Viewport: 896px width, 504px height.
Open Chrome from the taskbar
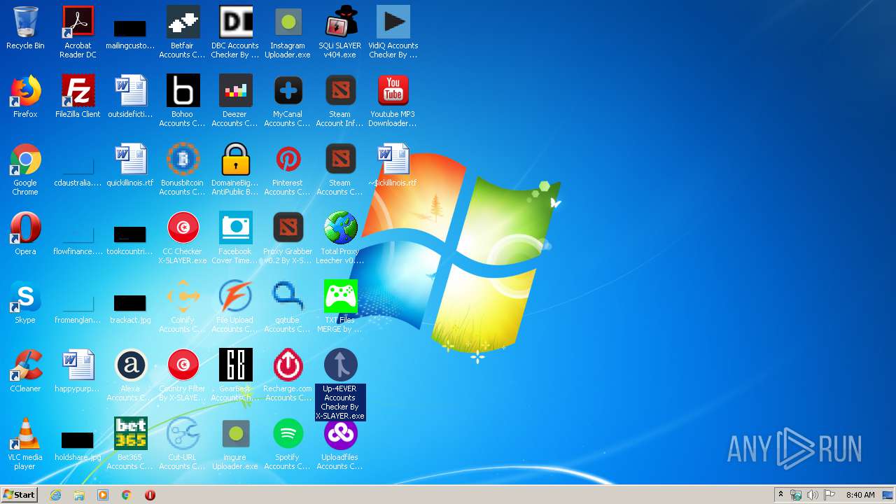coord(127,495)
